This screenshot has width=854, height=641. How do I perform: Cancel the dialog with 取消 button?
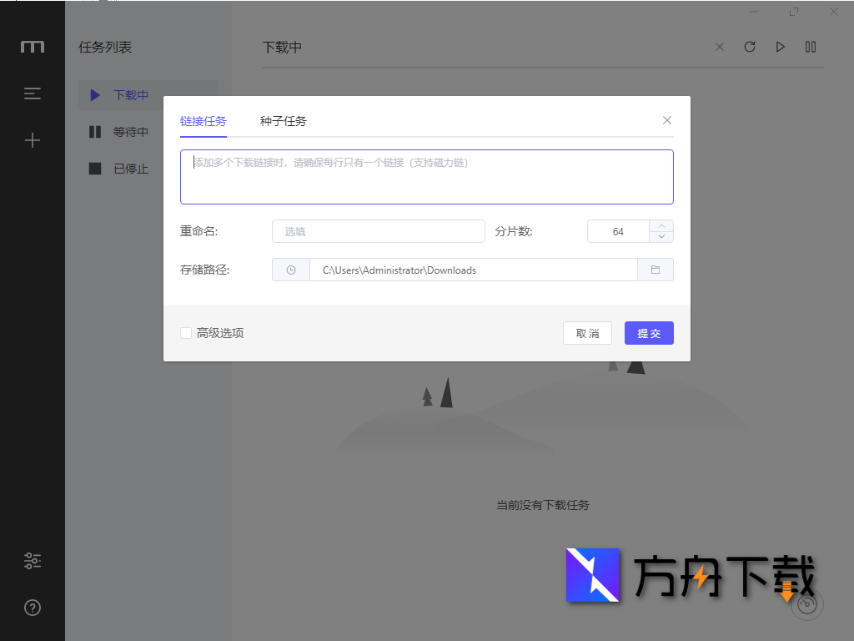[587, 332]
